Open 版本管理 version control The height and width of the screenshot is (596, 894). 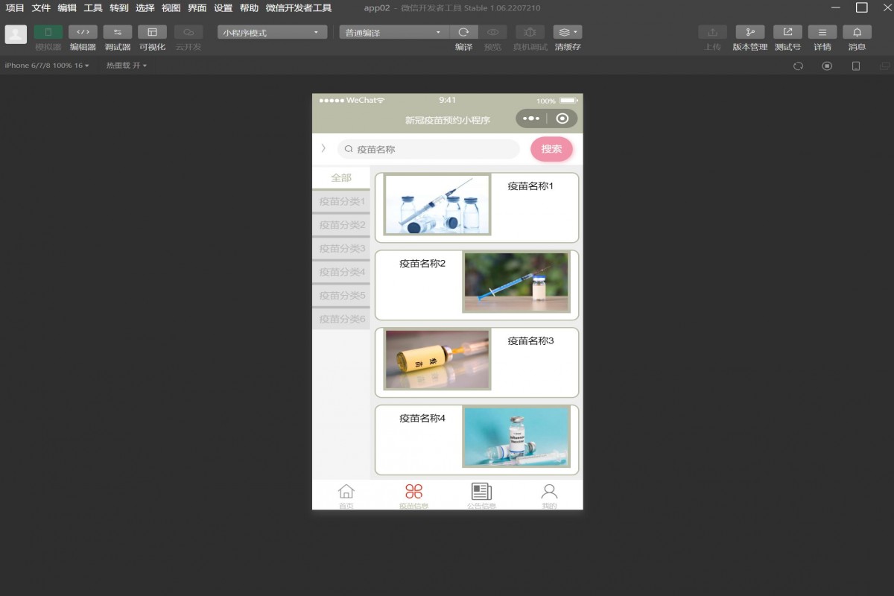[749, 33]
